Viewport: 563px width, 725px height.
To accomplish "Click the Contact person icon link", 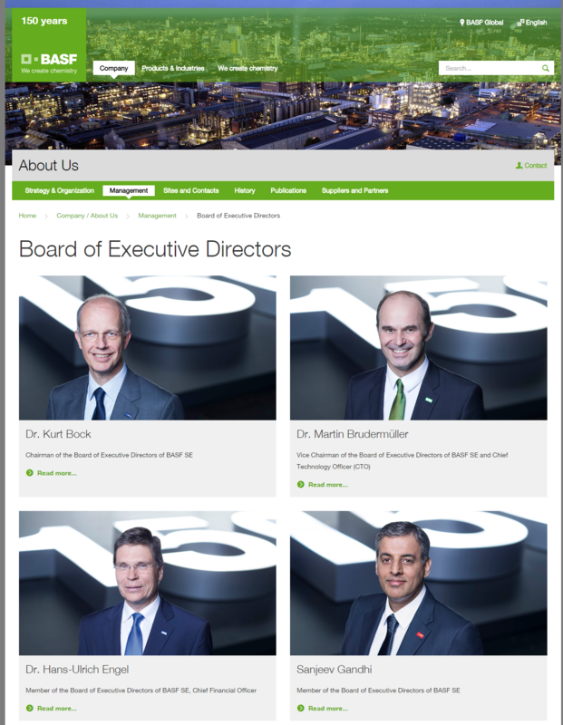I will pos(531,166).
